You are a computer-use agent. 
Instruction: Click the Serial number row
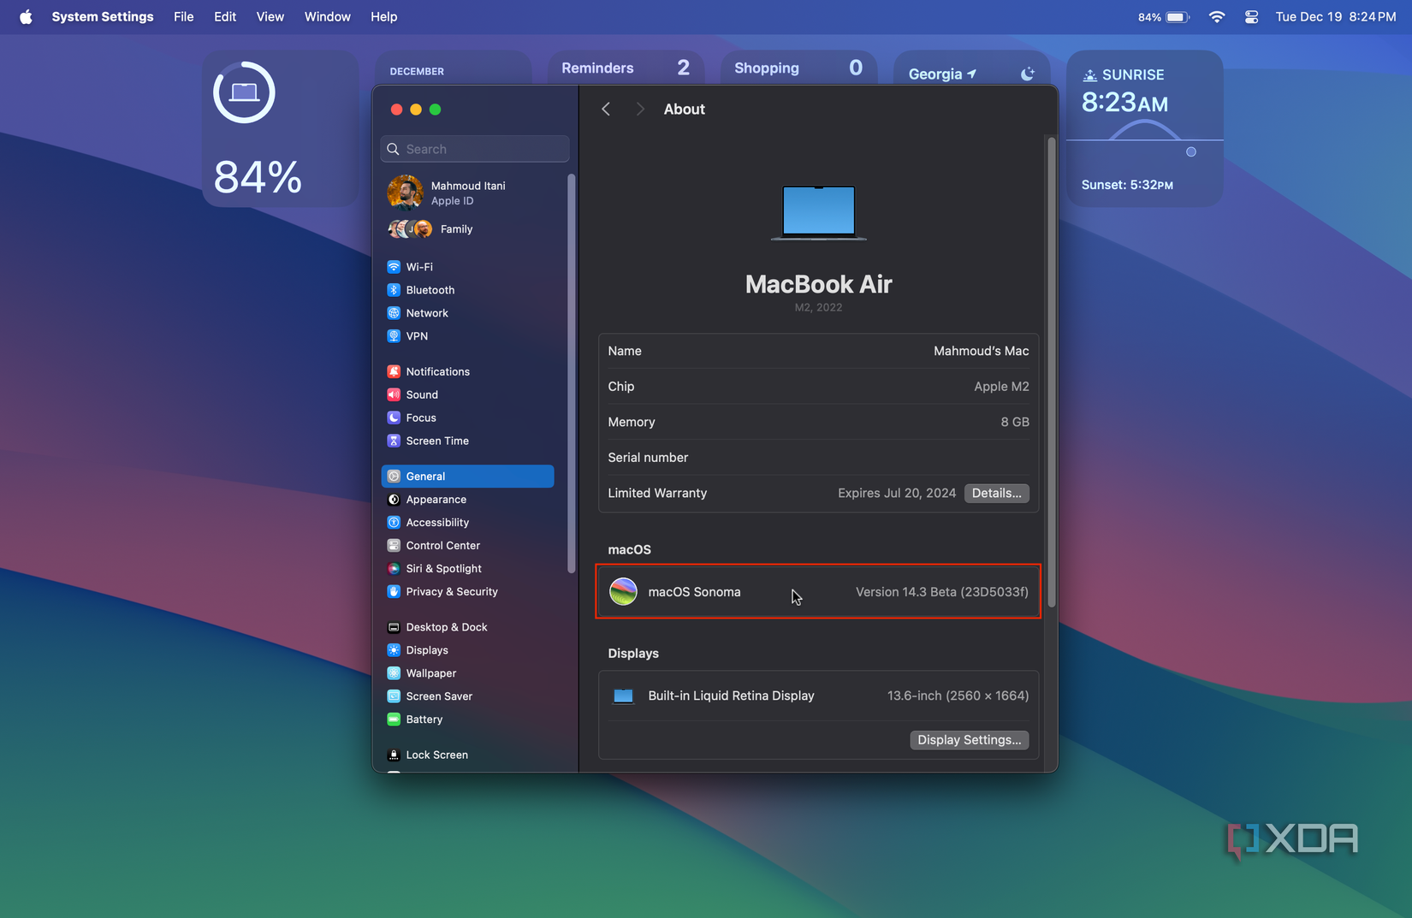click(x=818, y=458)
